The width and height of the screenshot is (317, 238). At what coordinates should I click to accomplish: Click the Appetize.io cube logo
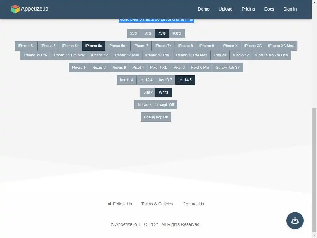click(15, 9)
